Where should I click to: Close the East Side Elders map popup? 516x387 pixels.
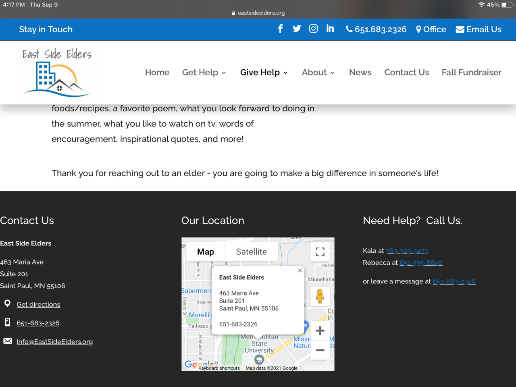(x=300, y=270)
